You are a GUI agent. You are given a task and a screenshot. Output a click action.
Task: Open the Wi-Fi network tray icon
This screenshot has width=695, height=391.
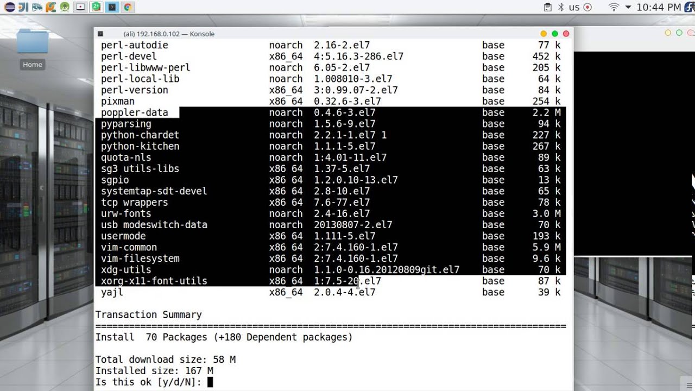point(614,7)
